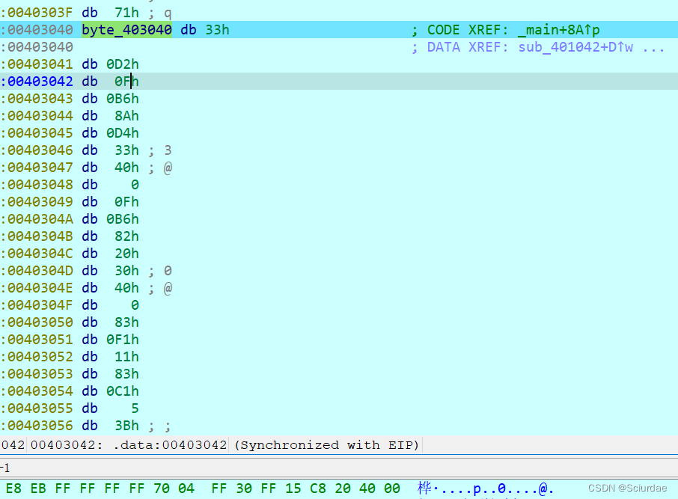
Task: Expand the truncated xref list via the ellipsis
Action: 653,46
